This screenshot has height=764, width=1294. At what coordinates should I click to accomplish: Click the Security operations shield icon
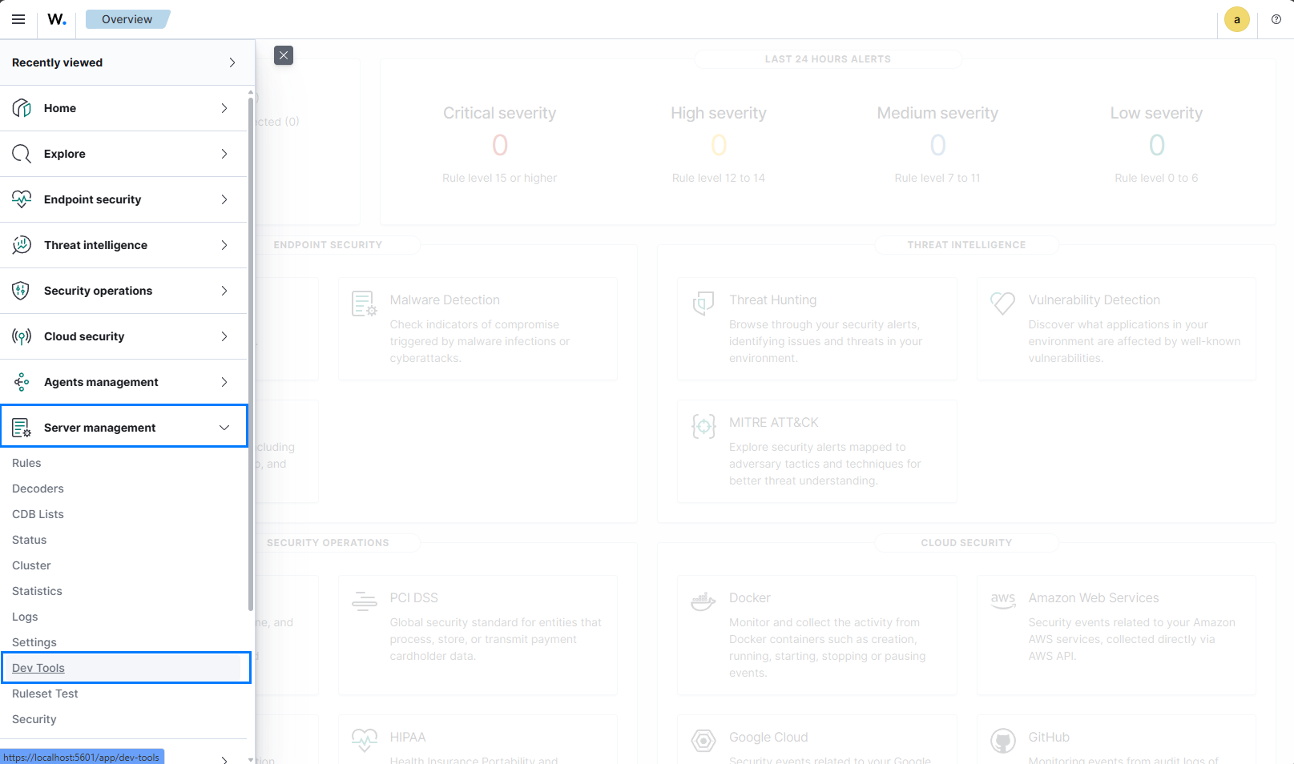[22, 291]
